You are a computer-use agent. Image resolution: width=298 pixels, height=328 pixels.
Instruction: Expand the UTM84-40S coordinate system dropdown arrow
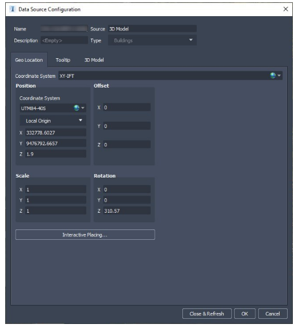(83, 108)
